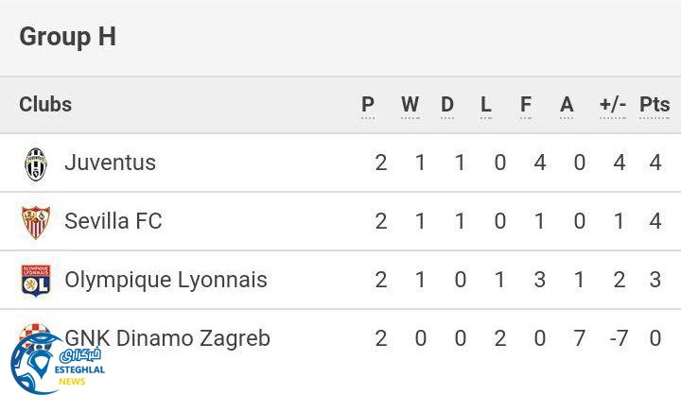The height and width of the screenshot is (412, 681).
Task: Click the Pts points column header
Action: [655, 105]
